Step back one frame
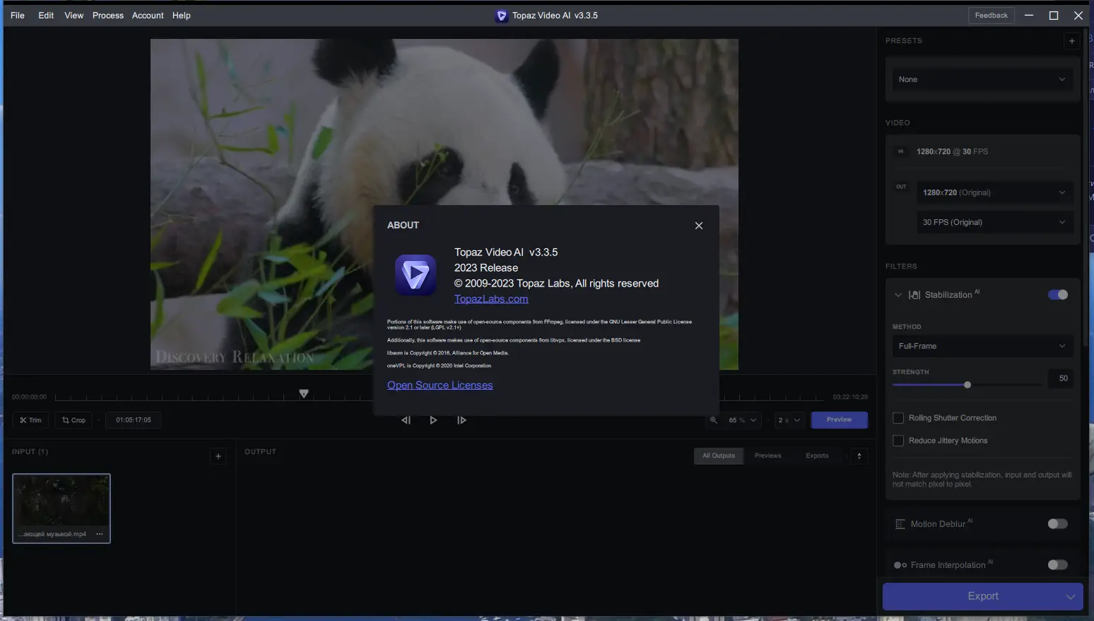 coord(406,420)
